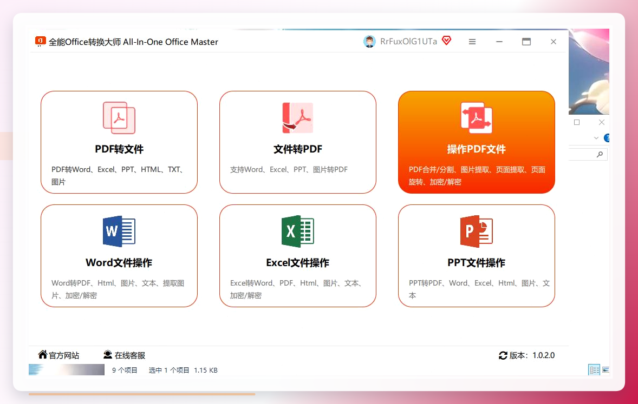Viewport: 638px width, 404px height.
Task: Click the 9 个项目 status text
Action: [x=125, y=370]
